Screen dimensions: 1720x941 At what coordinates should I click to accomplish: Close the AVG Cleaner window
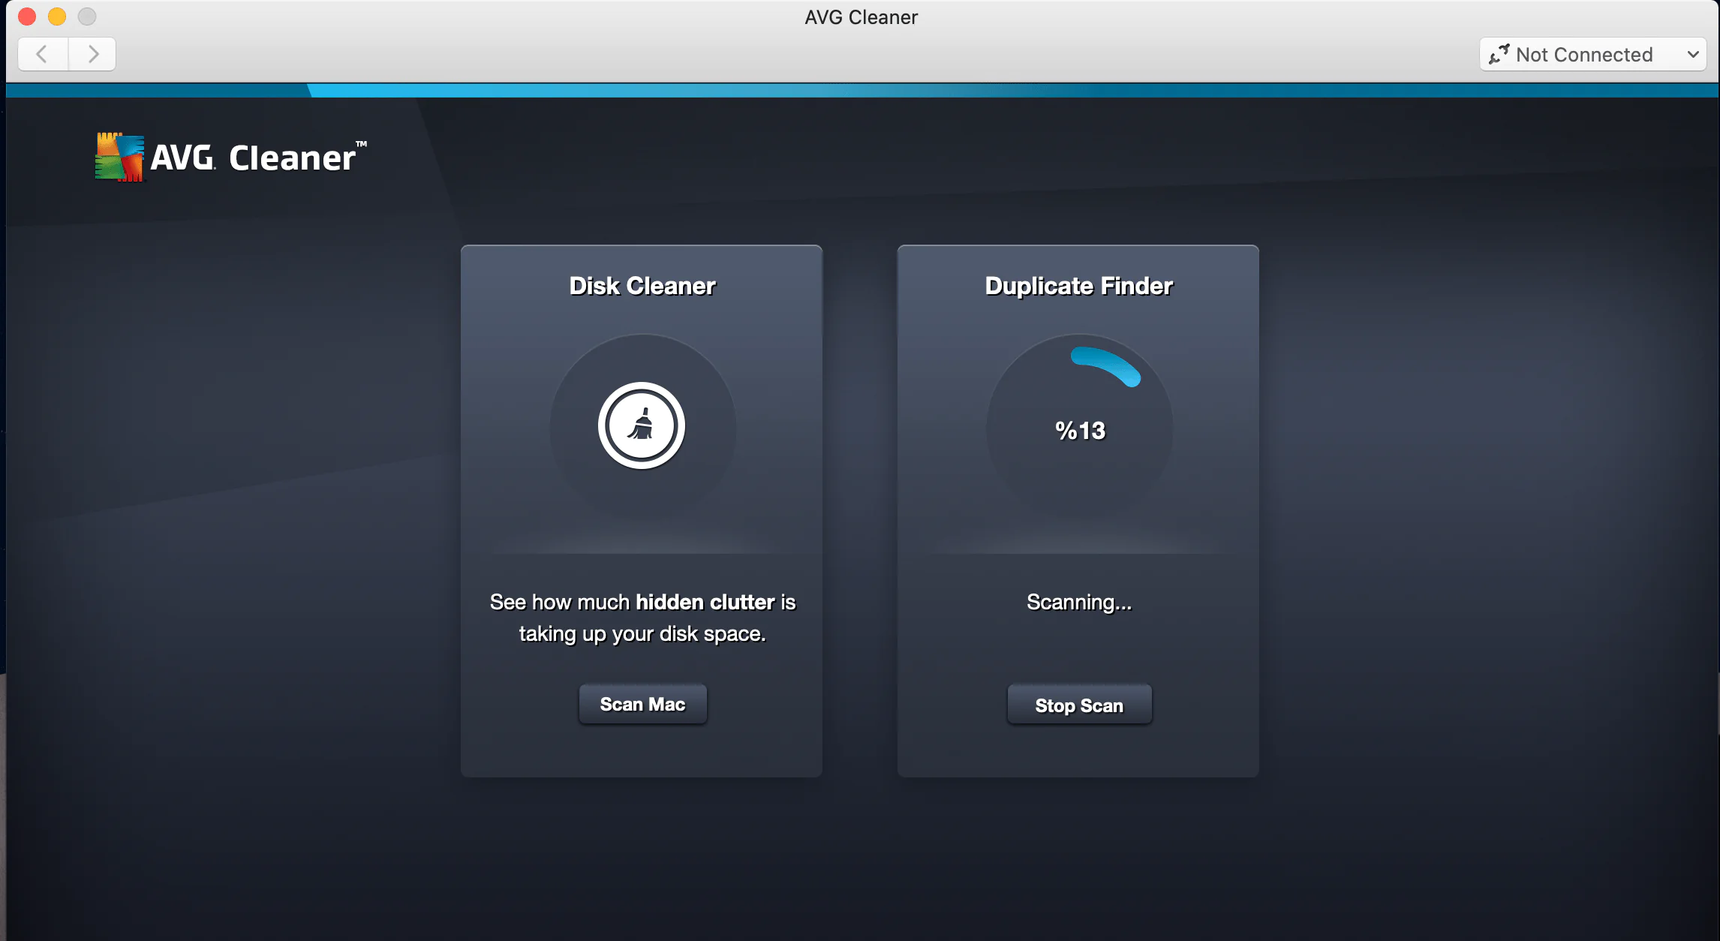pyautogui.click(x=27, y=17)
